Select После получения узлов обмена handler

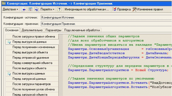click(x=32, y=89)
